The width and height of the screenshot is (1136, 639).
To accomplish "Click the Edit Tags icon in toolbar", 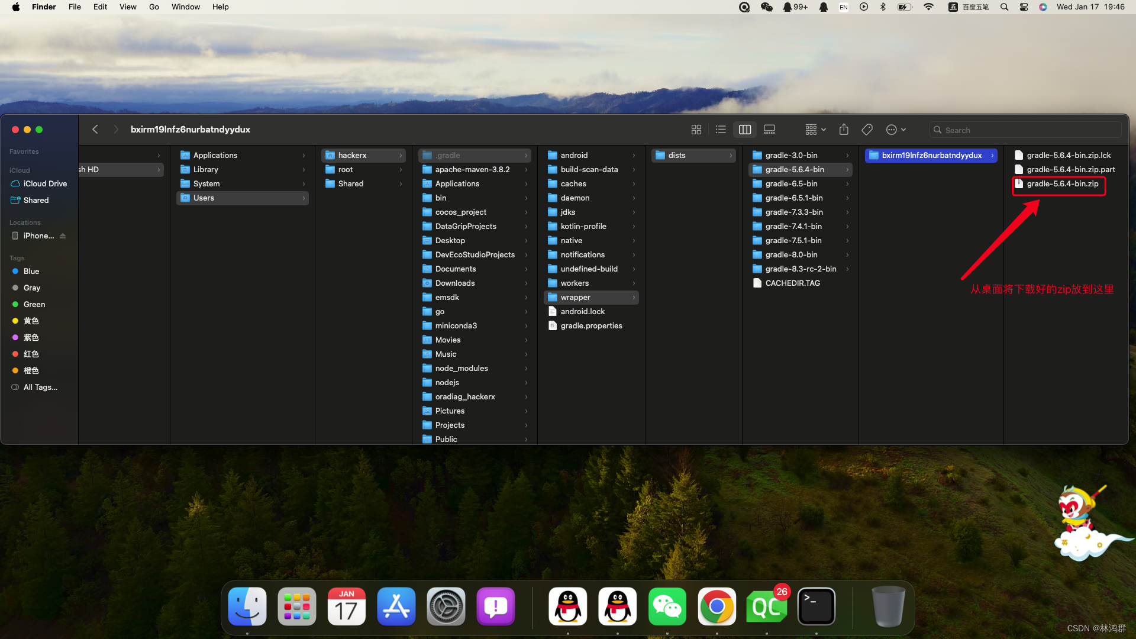I will click(867, 130).
